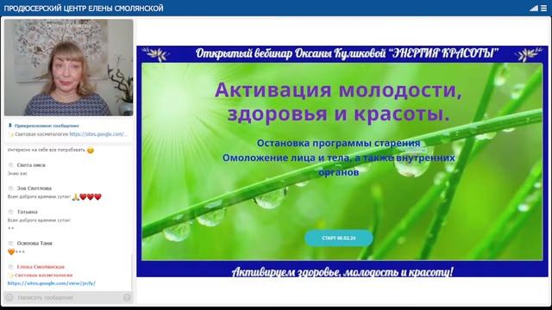The width and height of the screenshot is (552, 310).
Task: Click into the Написать сообщение field
Action: pyautogui.click(x=69, y=298)
